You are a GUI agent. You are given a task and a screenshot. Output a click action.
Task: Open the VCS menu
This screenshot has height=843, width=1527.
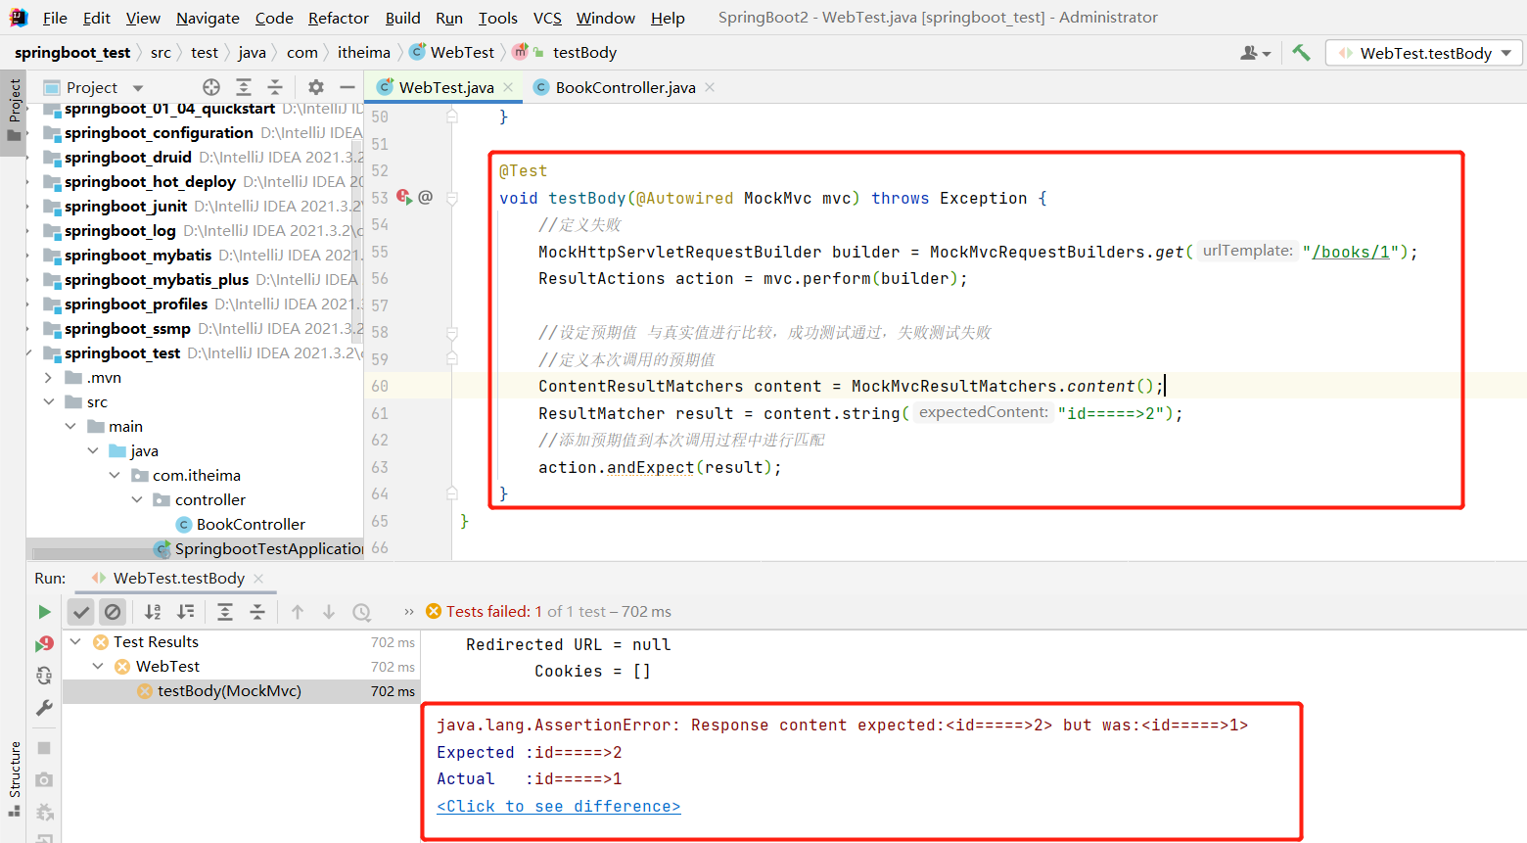(x=547, y=18)
